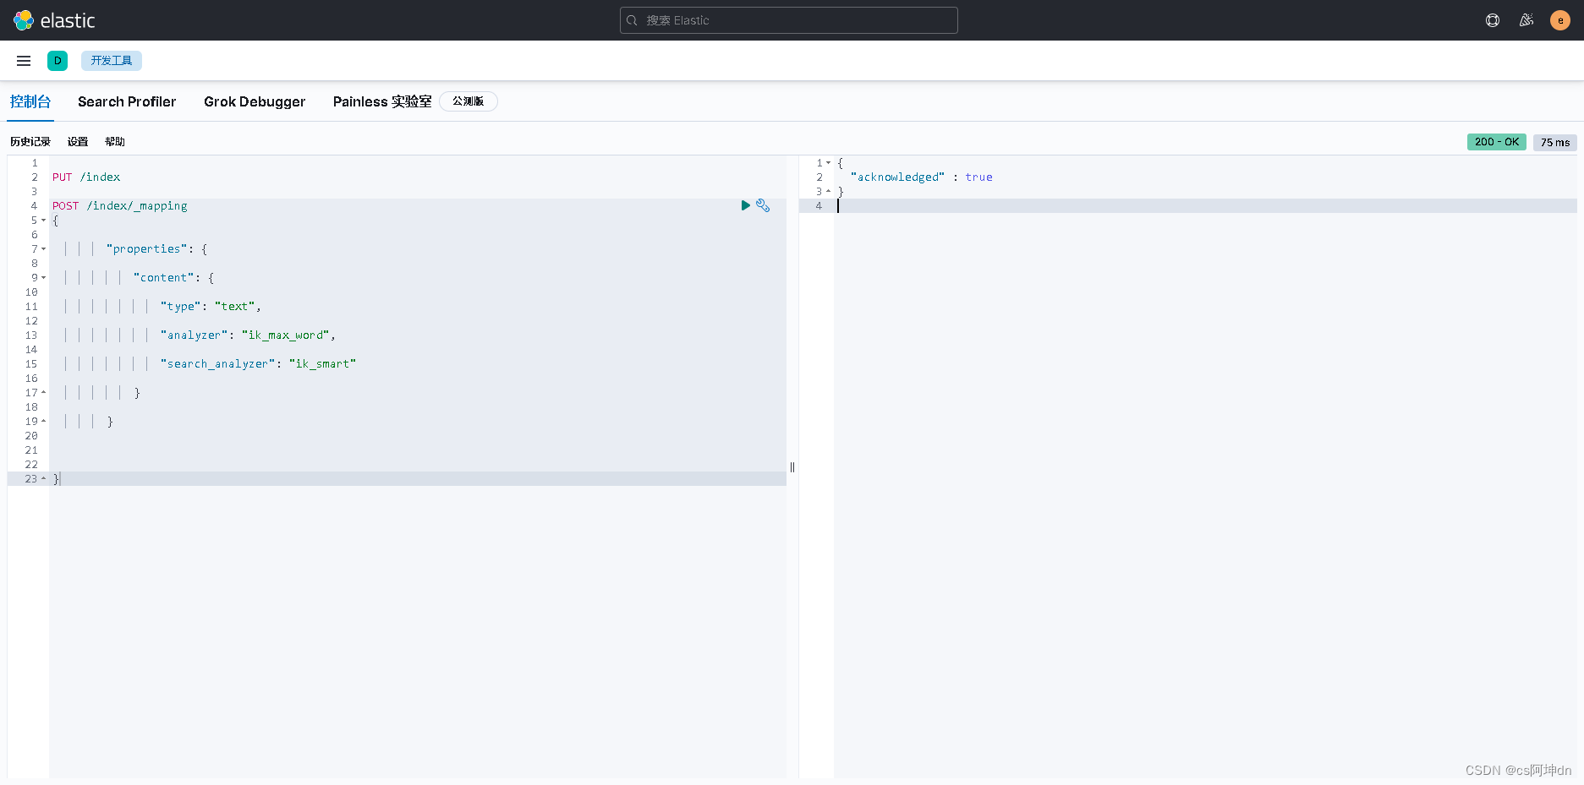1584x785 pixels.
Task: Click the 公测版 beta badge
Action: [x=469, y=101]
